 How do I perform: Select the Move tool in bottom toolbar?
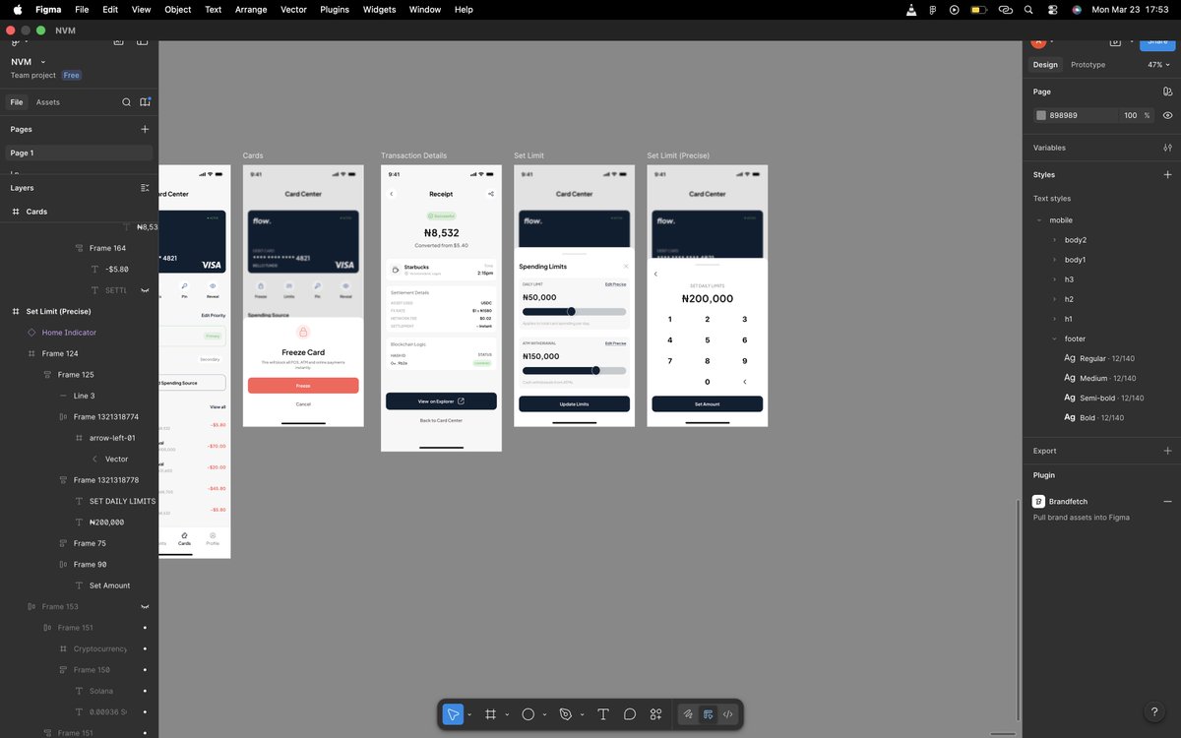[x=453, y=714]
